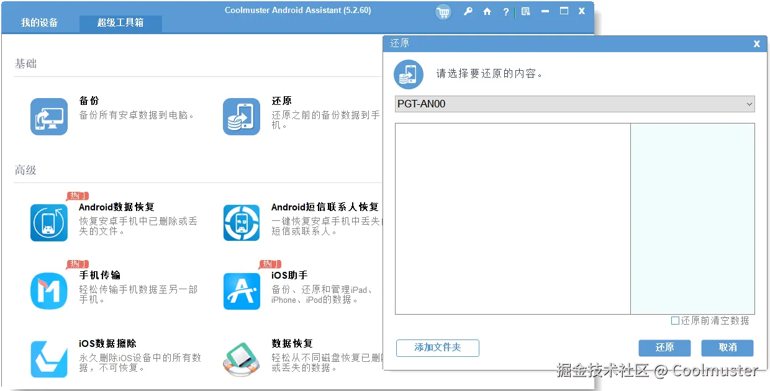Click the 基础 section heading
This screenshot has height=391, width=770.
click(x=25, y=64)
